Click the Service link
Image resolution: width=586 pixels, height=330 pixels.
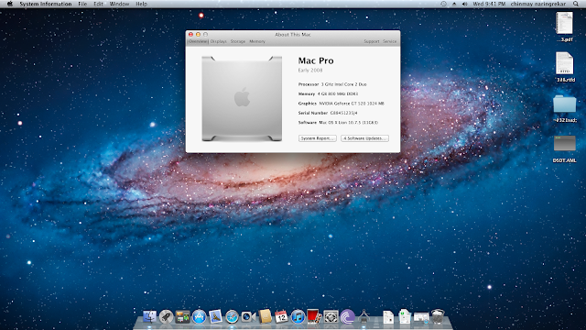[389, 41]
